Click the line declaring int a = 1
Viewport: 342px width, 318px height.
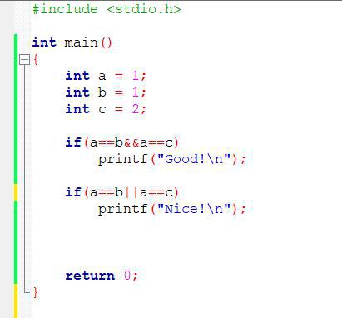click(x=106, y=76)
